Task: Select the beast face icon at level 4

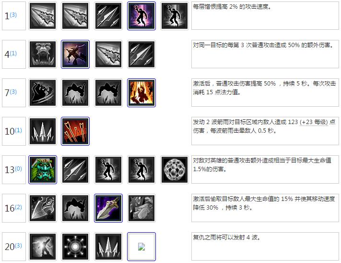Action: (x=43, y=54)
